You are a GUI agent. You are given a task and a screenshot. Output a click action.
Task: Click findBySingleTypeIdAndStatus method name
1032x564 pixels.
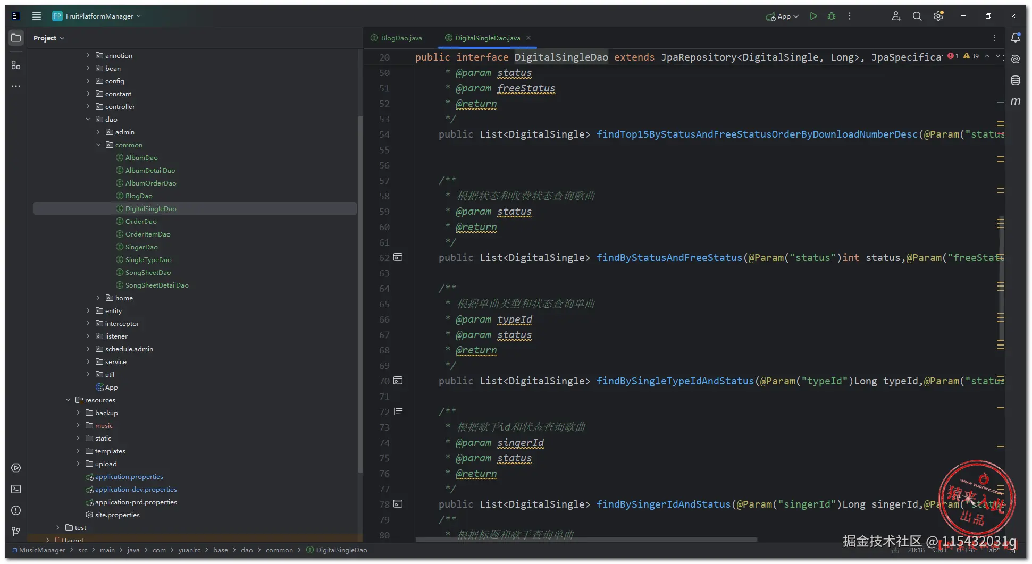point(675,381)
